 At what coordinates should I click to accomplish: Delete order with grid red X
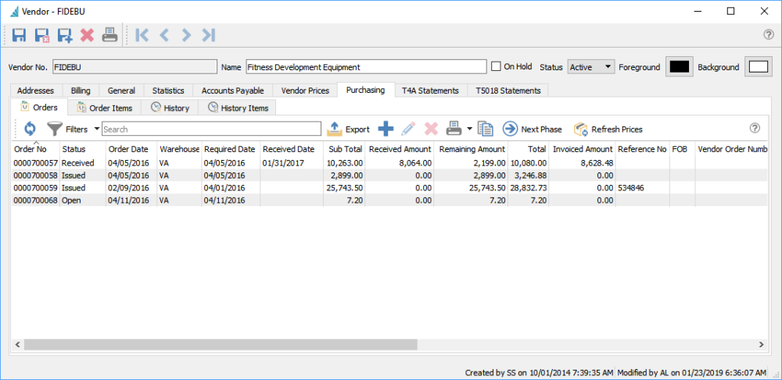point(431,130)
